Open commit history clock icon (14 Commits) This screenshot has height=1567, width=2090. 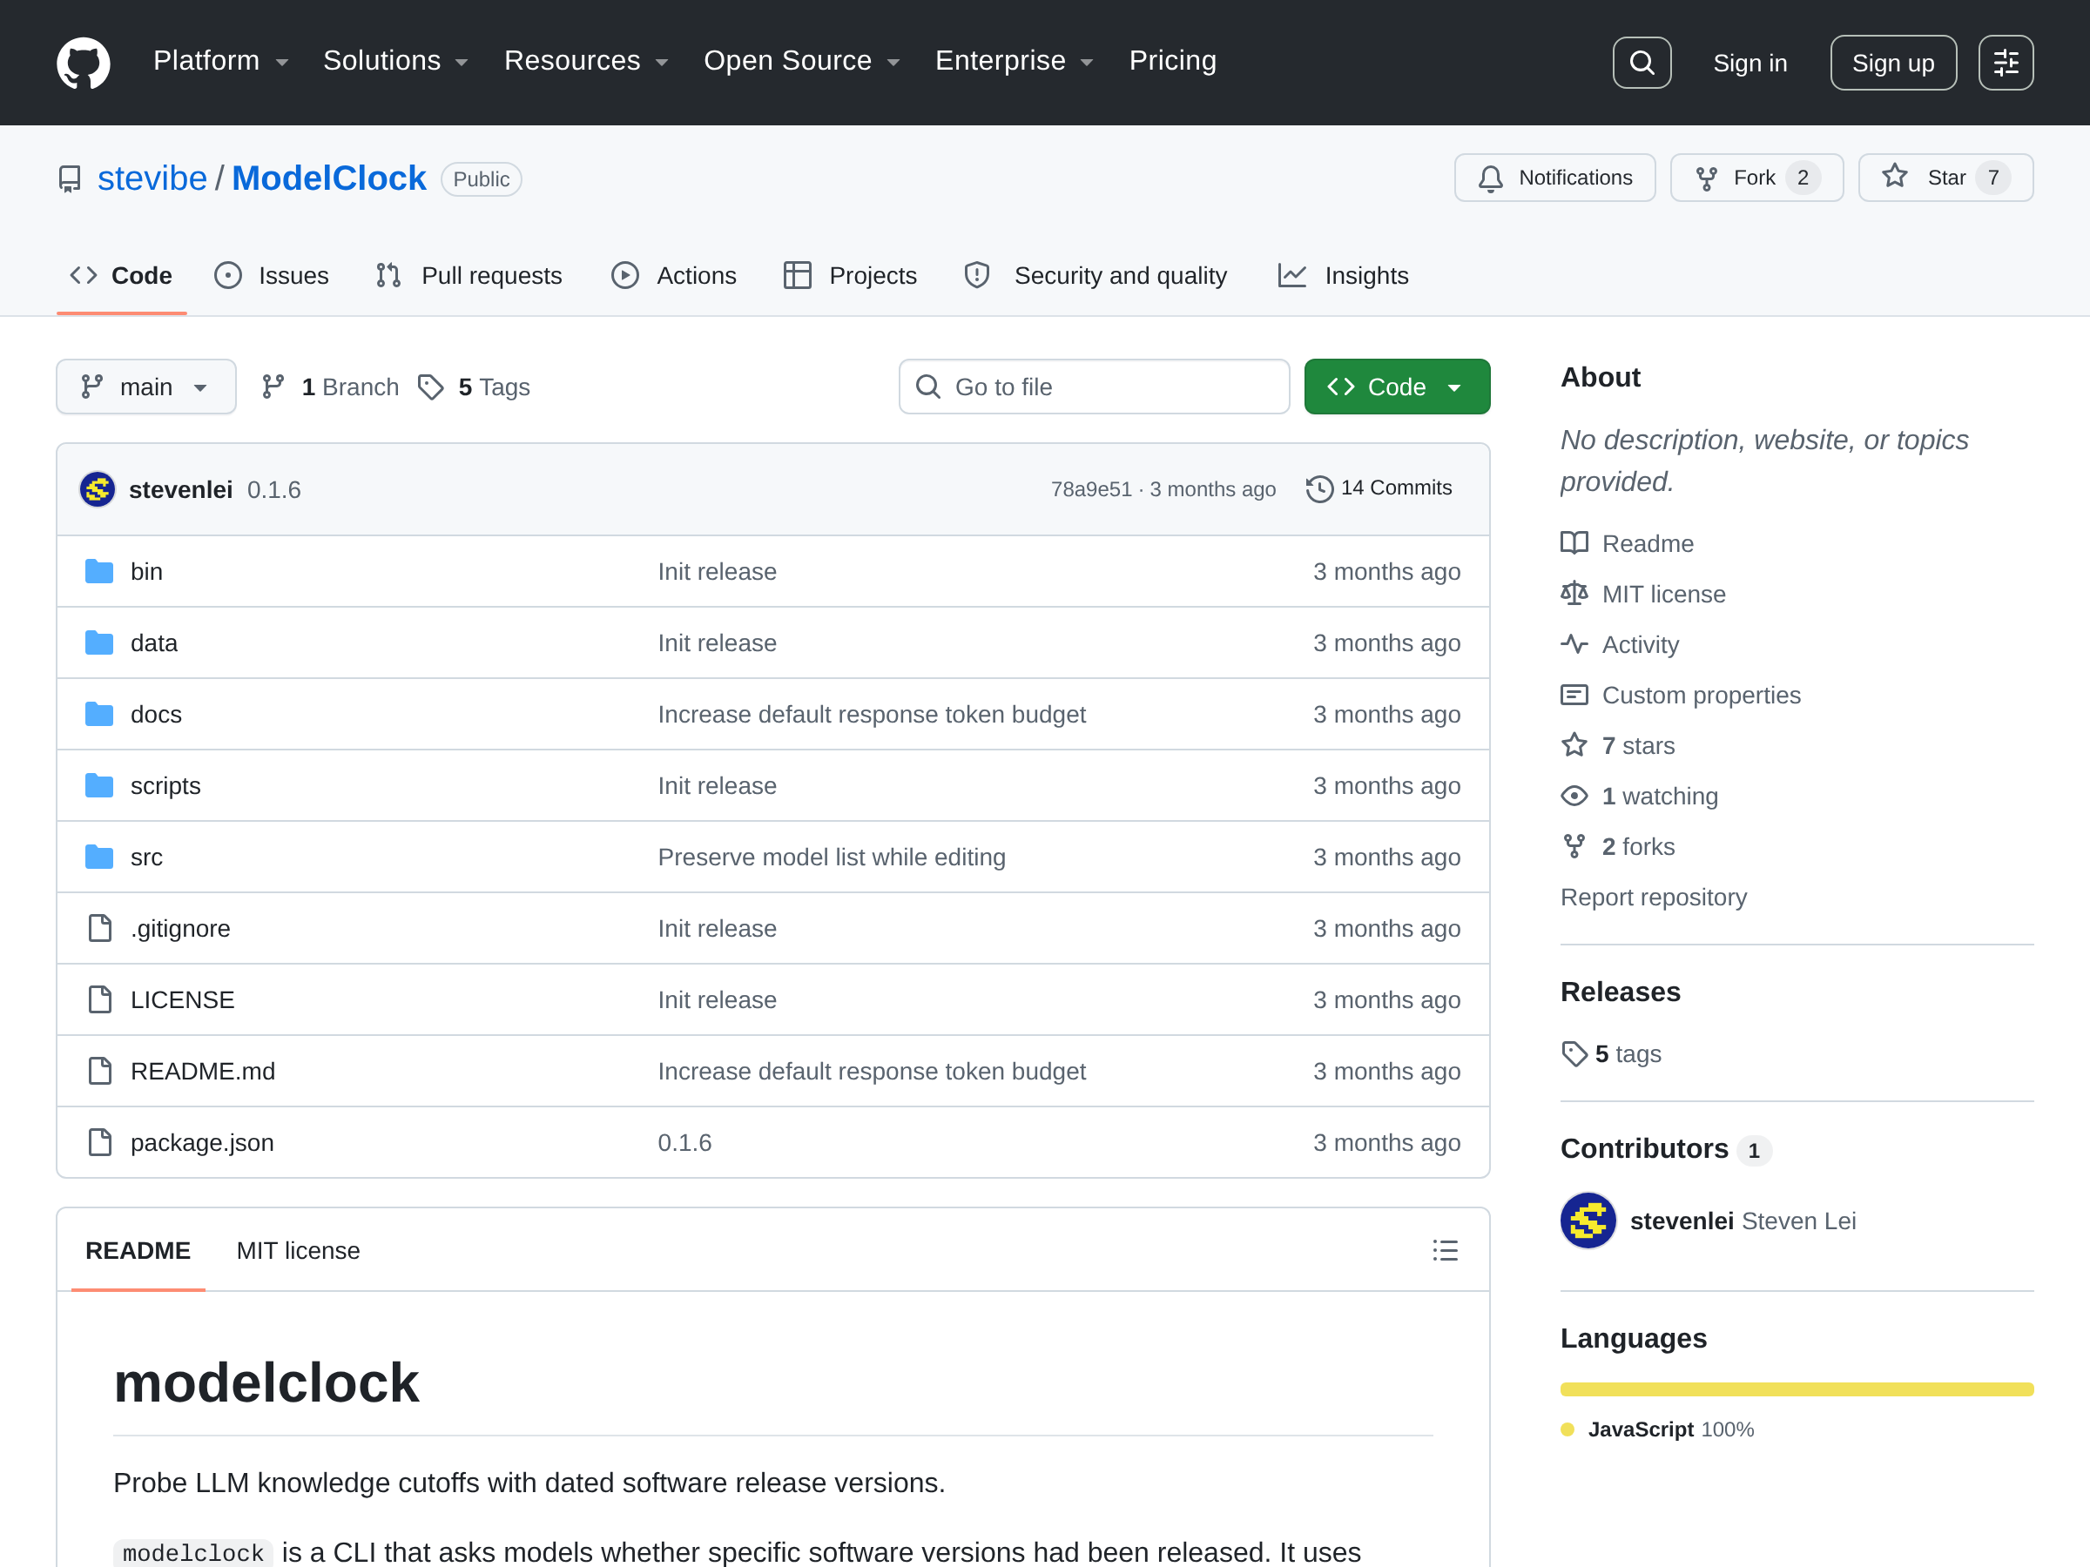1379,488
